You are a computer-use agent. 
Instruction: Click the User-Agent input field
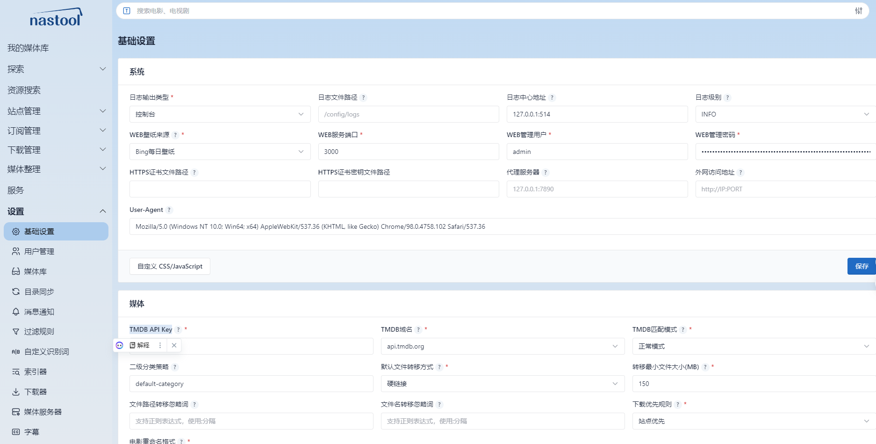[x=503, y=226]
